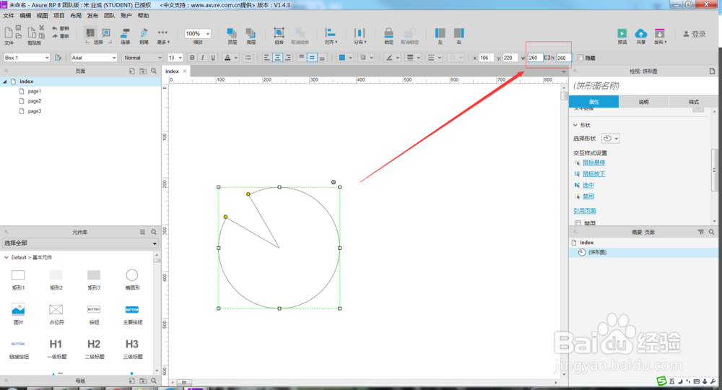The width and height of the screenshot is (722, 390).
Task: Align text right
Action: coord(288,58)
